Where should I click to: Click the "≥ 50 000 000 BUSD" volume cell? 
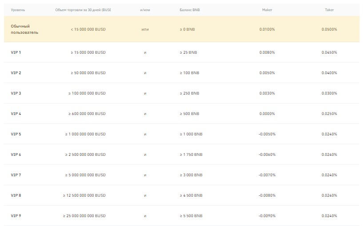point(88,73)
